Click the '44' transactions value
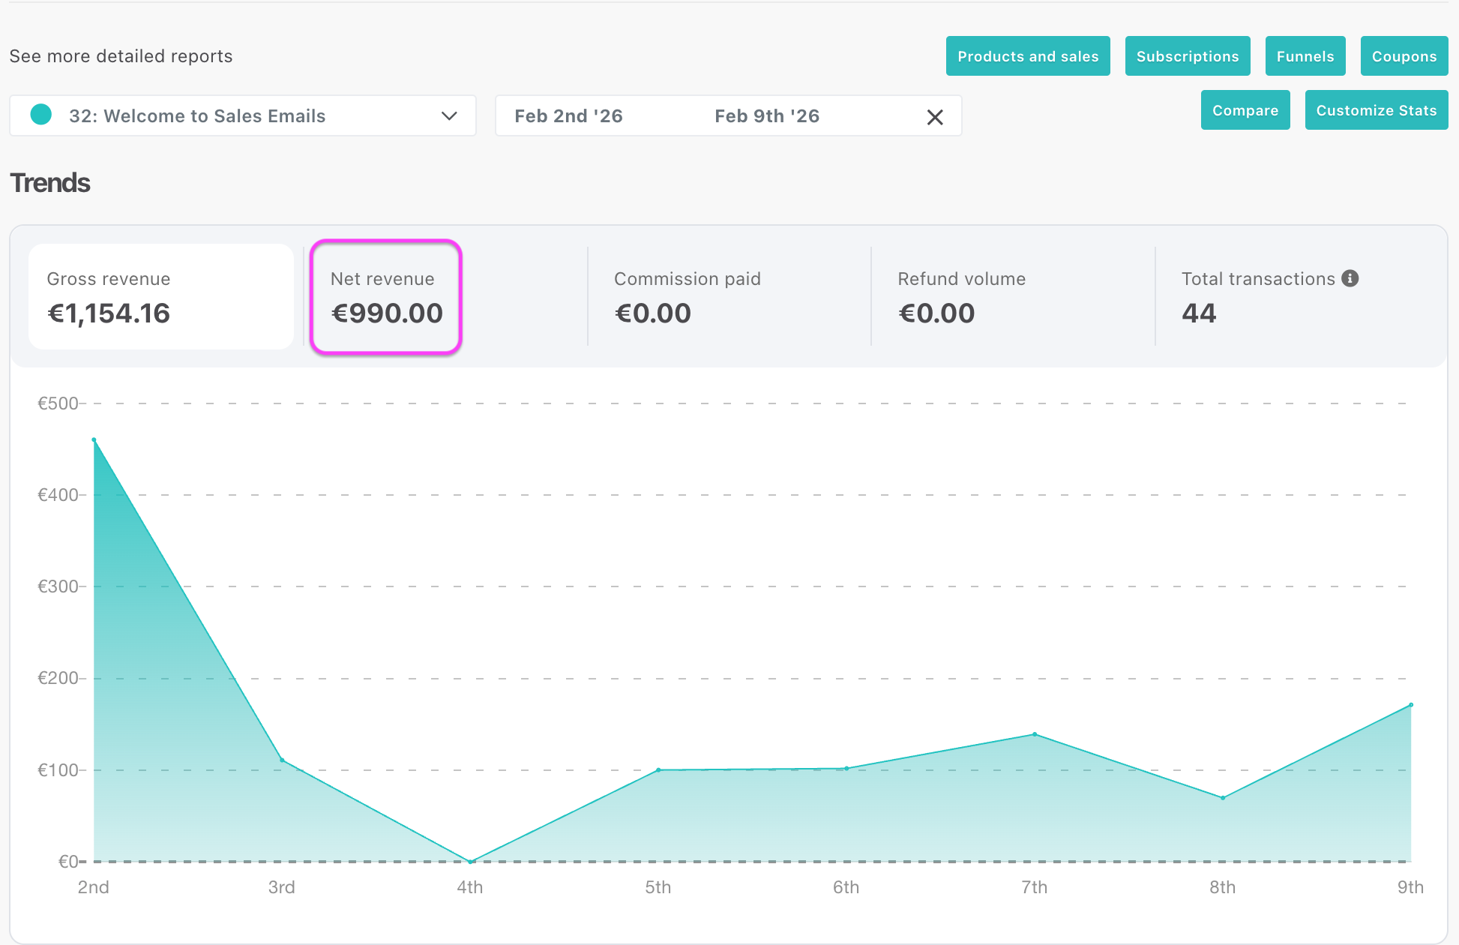 click(x=1199, y=313)
